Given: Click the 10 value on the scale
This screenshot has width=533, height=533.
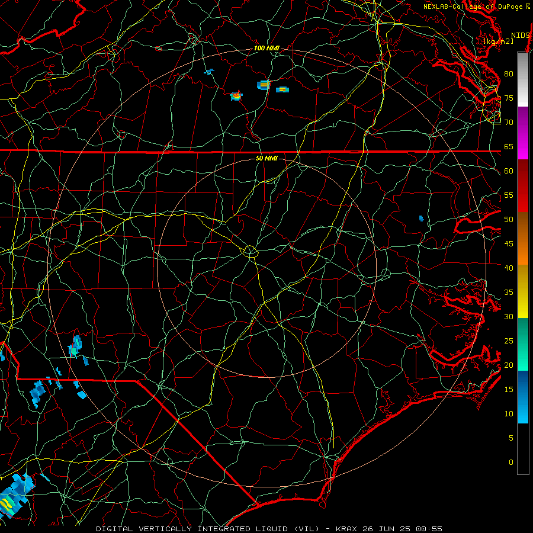Looking at the screenshot, I should [x=509, y=414].
